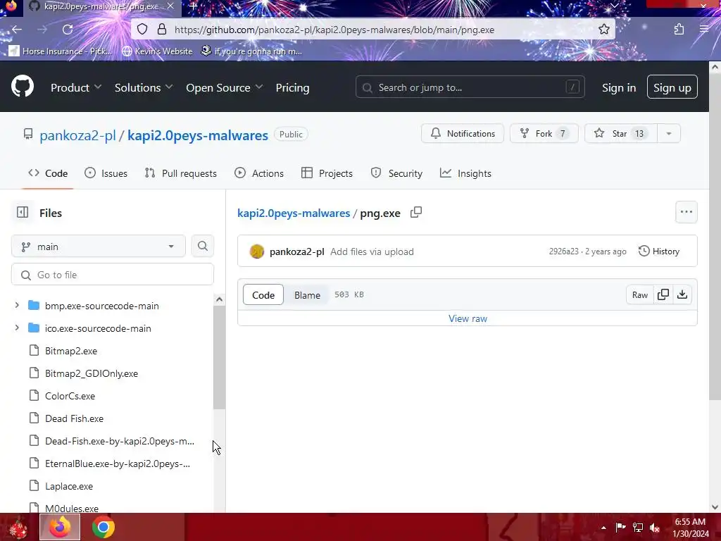Click the muted volume tray icon

coord(654,528)
